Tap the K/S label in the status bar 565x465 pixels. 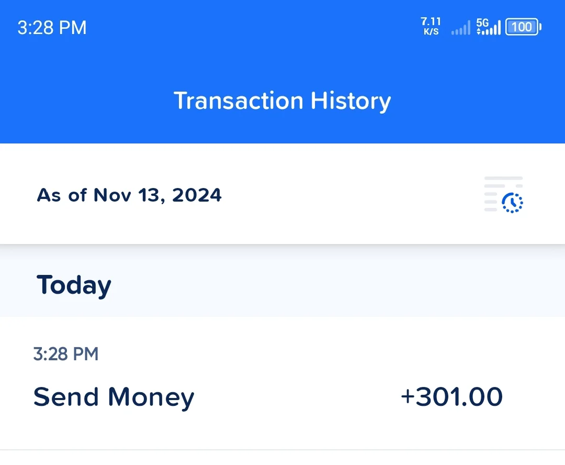pos(431,32)
